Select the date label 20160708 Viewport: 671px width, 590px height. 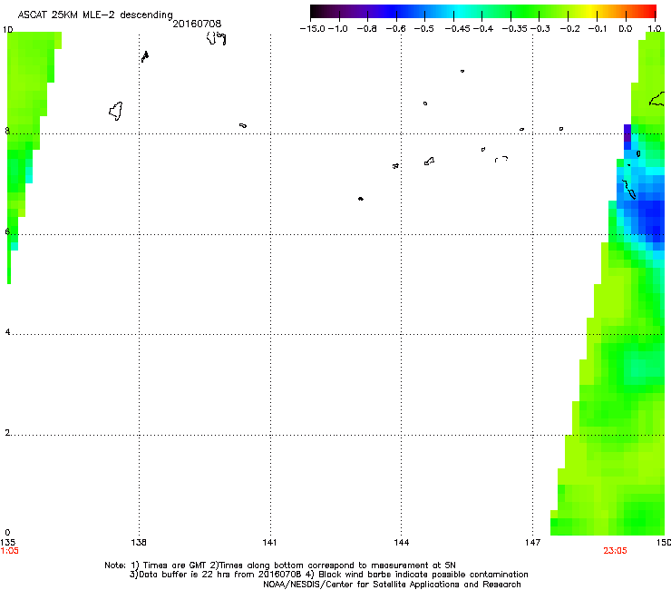[x=197, y=24]
